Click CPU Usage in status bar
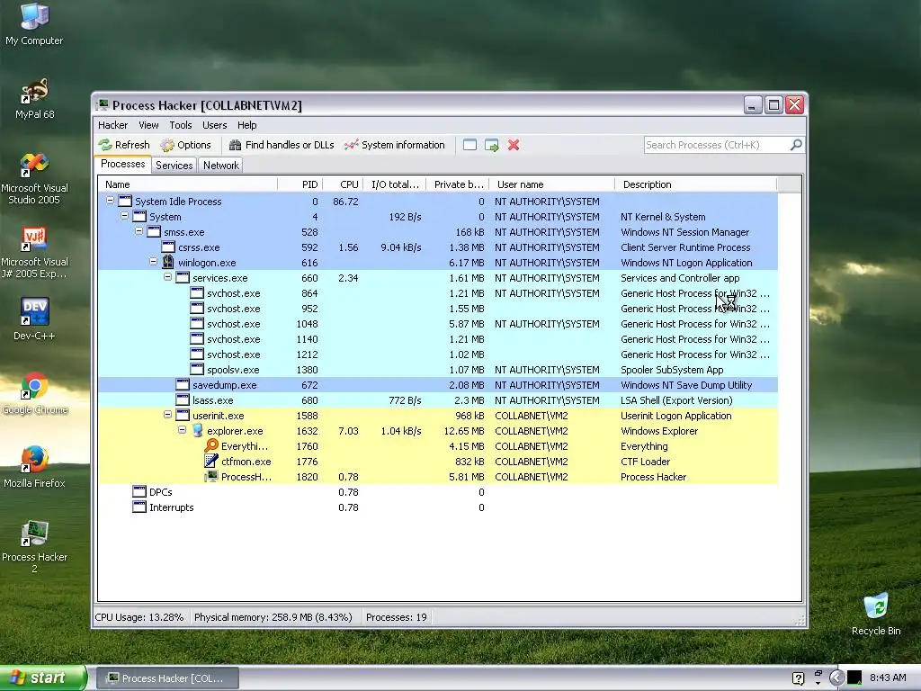 139,617
